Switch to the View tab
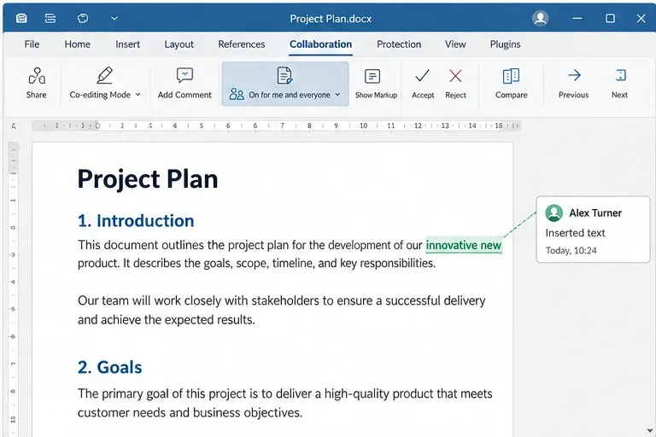The image size is (656, 437). coord(455,44)
